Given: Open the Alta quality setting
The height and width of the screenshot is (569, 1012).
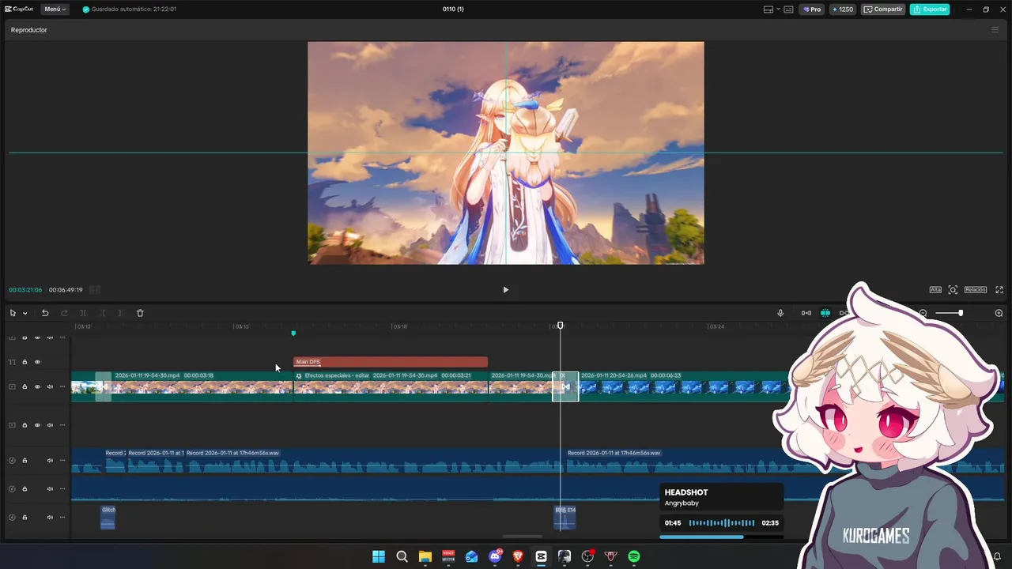Looking at the screenshot, I should pos(935,290).
